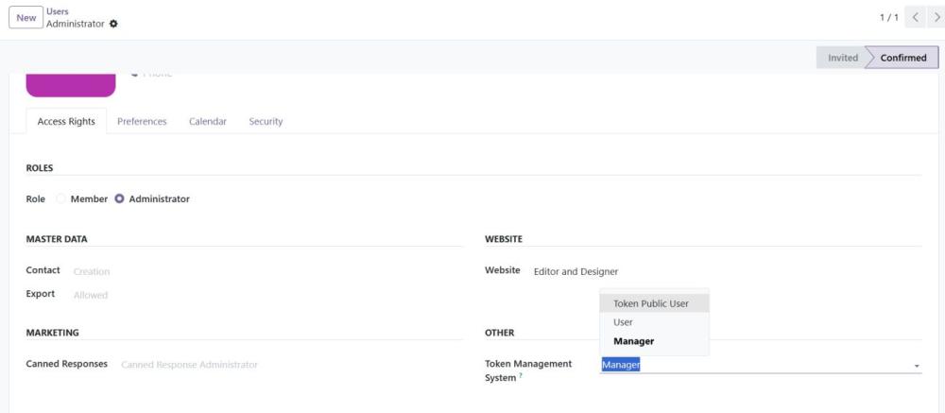945x413 pixels.
Task: Switch to the Preferences tab
Action: 142,121
